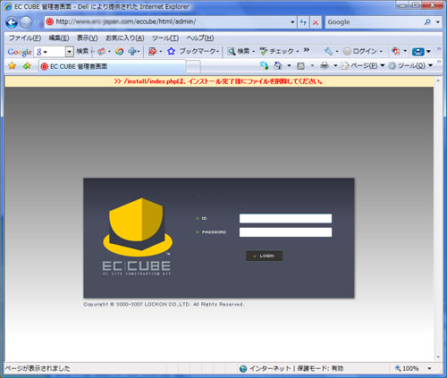The image size is (447, 378).
Task: Open the Print options dropdown arrow
Action: point(335,65)
